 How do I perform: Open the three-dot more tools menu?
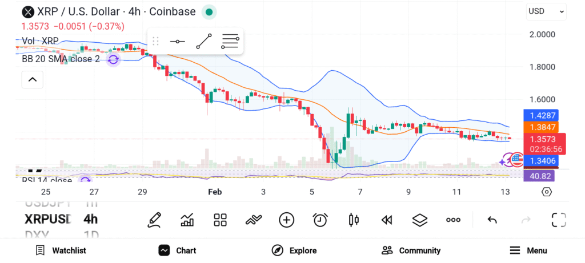pos(454,220)
